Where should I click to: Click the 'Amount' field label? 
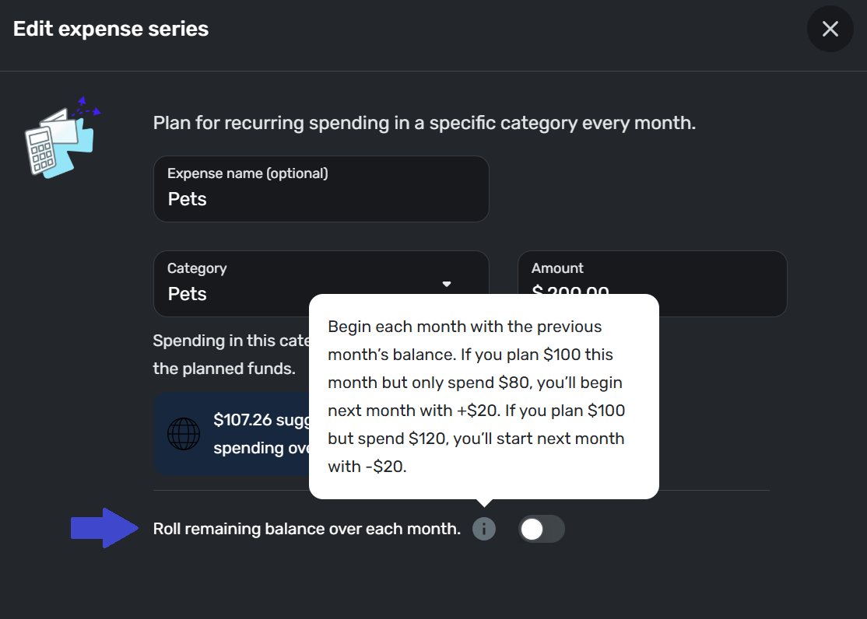(x=557, y=268)
